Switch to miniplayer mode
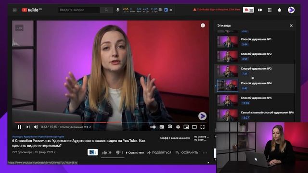 186,127
